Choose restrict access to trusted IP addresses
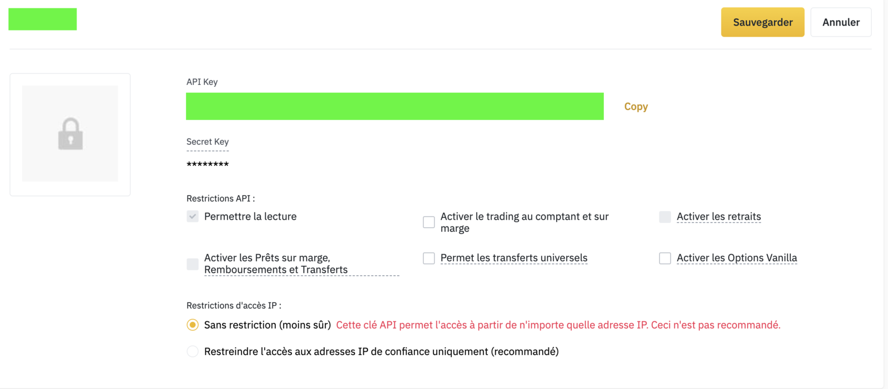888x389 pixels. tap(193, 351)
